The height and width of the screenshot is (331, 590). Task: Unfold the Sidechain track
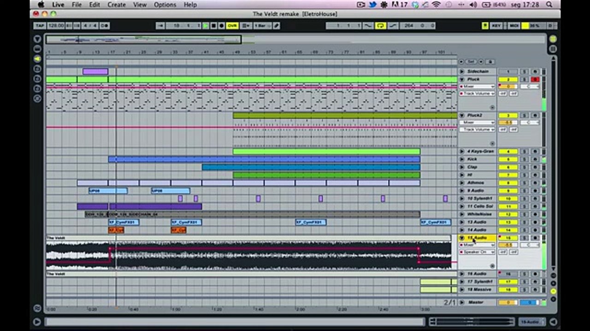pyautogui.click(x=462, y=72)
